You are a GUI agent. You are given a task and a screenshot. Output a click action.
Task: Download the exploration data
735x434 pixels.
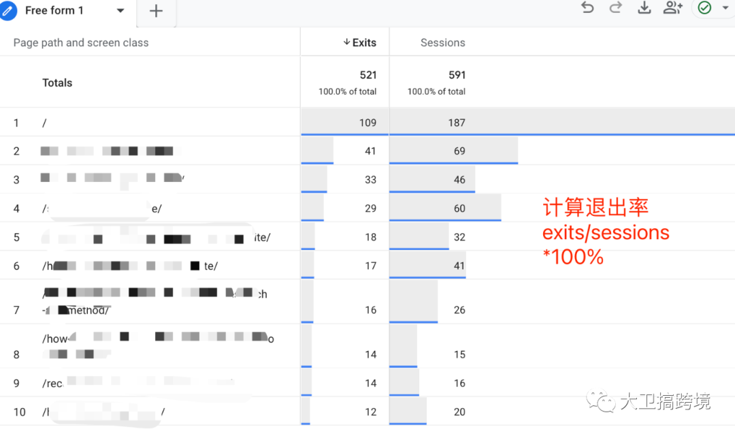[x=644, y=7]
